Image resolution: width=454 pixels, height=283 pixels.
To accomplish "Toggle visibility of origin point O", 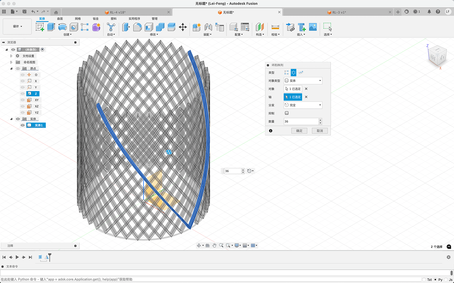I will point(23,75).
